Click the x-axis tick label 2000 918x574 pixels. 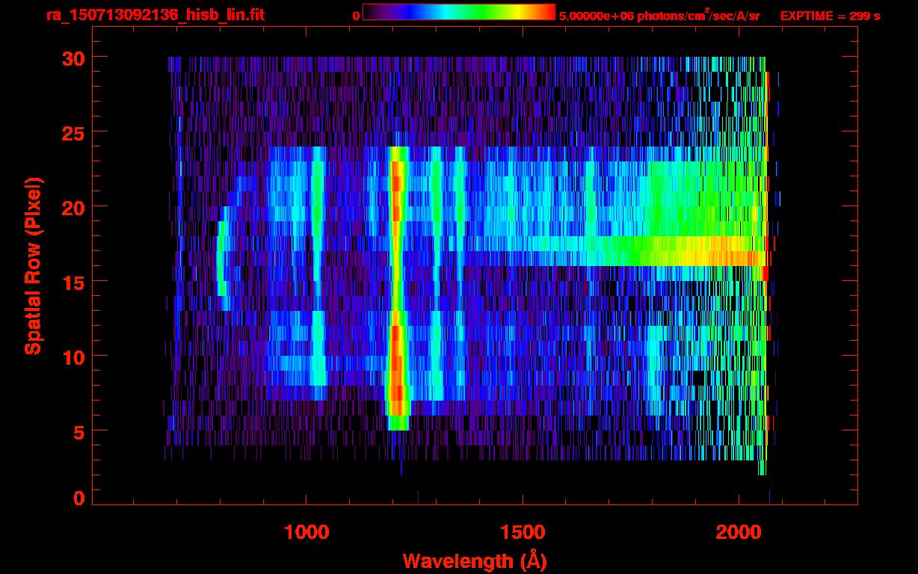(737, 531)
